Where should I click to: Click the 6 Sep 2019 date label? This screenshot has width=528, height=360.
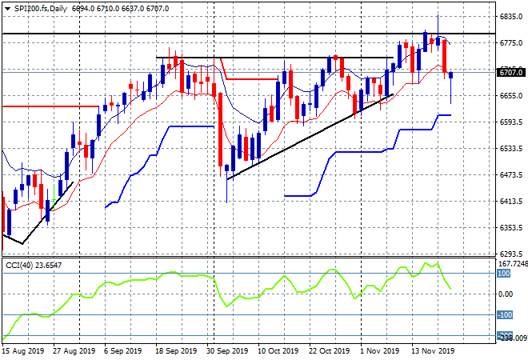pos(123,351)
